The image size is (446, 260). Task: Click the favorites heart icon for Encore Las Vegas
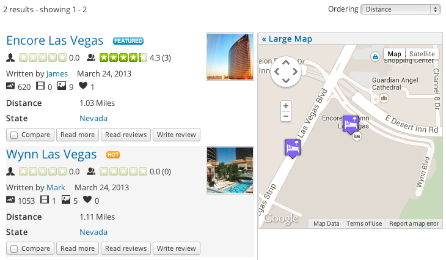click(83, 87)
